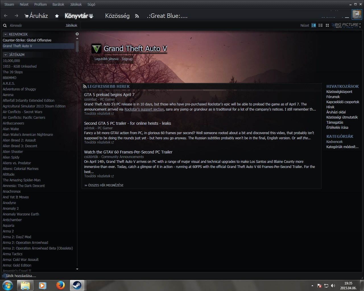Click the magnifier search icon
364x291 pixels.
click(x=5, y=26)
